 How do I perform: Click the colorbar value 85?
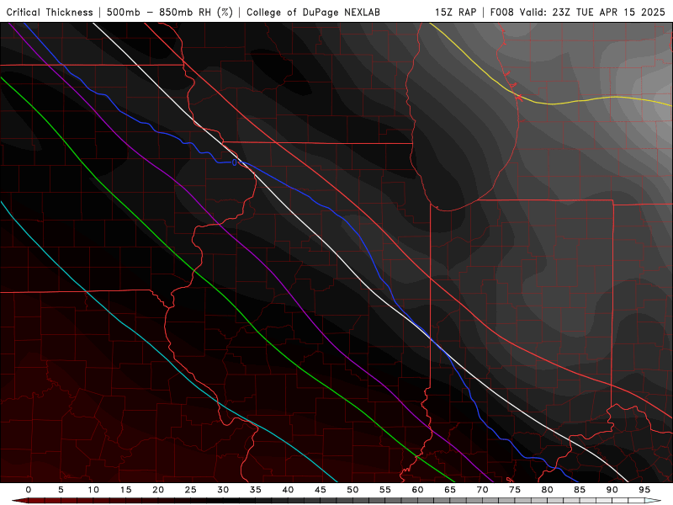(580, 490)
